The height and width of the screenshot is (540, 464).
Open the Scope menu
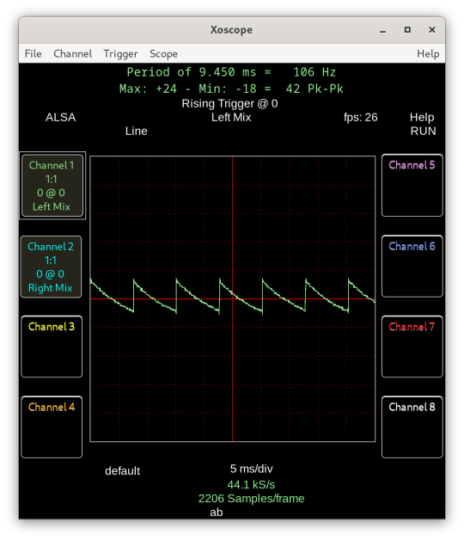pos(163,53)
